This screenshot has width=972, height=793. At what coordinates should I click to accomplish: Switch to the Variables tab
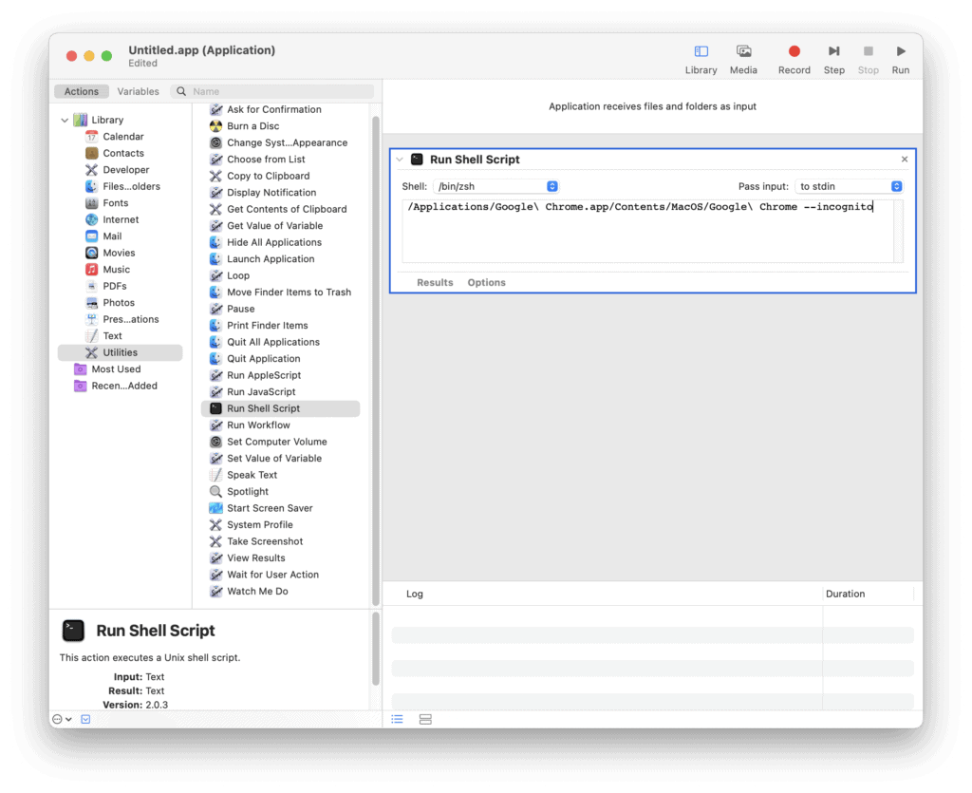point(139,91)
